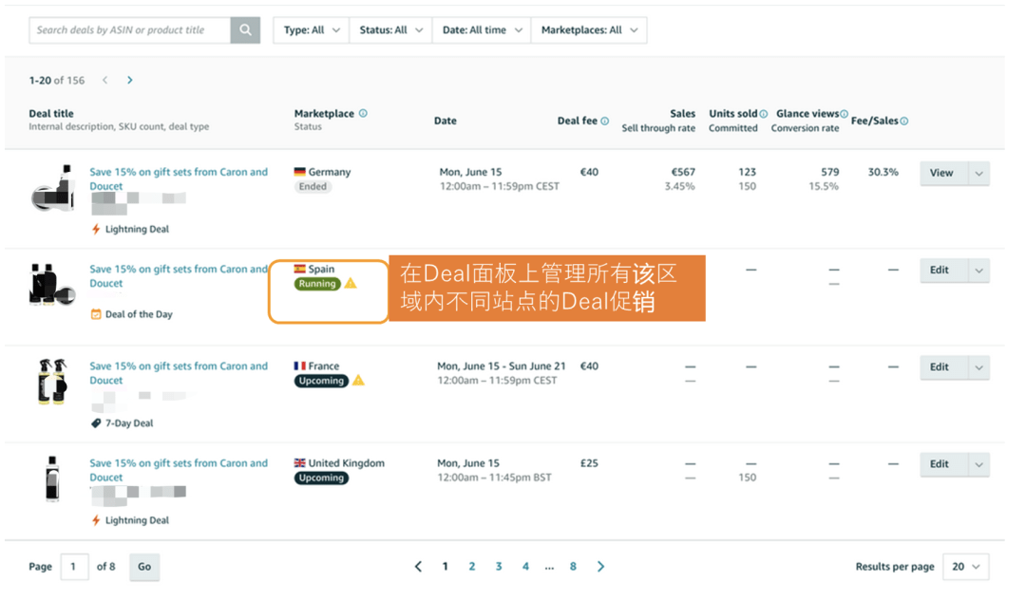Click info icon beside Deal fee header
The width and height of the screenshot is (1026, 600).
tap(605, 122)
